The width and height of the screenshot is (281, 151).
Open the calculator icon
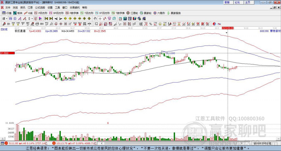[x=125, y=19]
